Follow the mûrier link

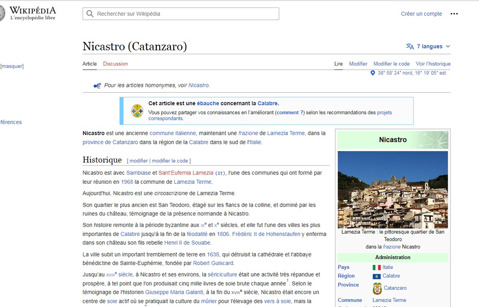click(209, 301)
